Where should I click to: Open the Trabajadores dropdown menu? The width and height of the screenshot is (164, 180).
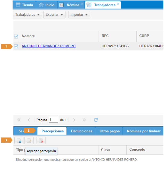(27, 15)
